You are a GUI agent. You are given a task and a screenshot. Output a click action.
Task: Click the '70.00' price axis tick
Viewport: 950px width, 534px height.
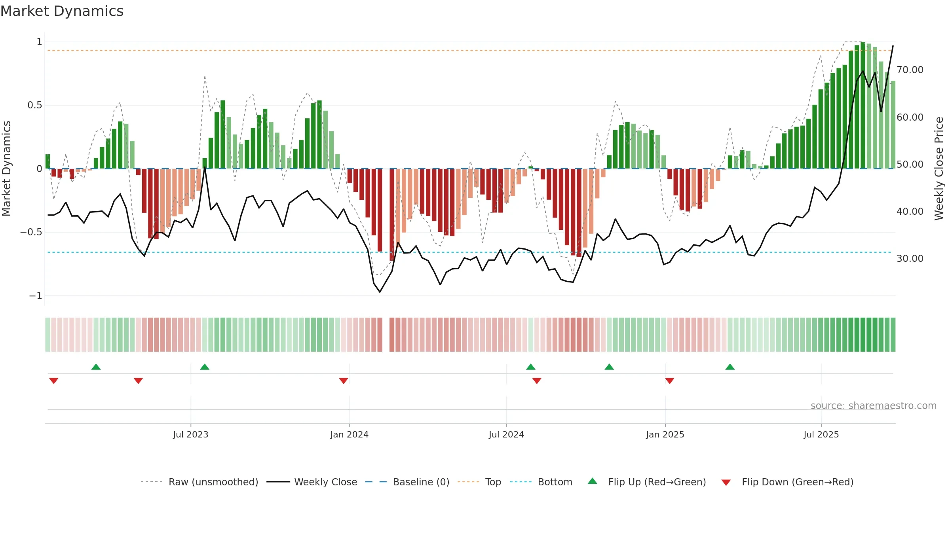(x=910, y=70)
